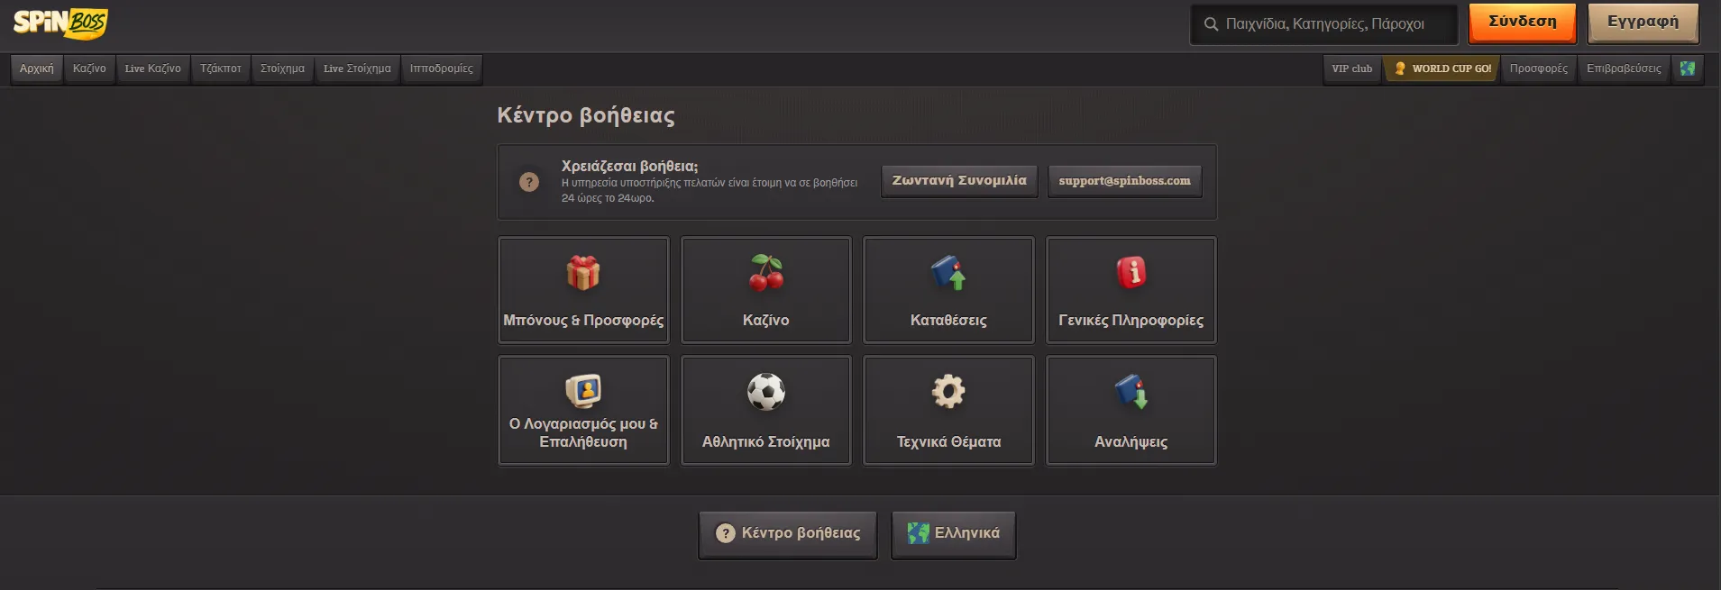The height and width of the screenshot is (590, 1721).
Task: Click the customer support availability description text
Action: (709, 190)
